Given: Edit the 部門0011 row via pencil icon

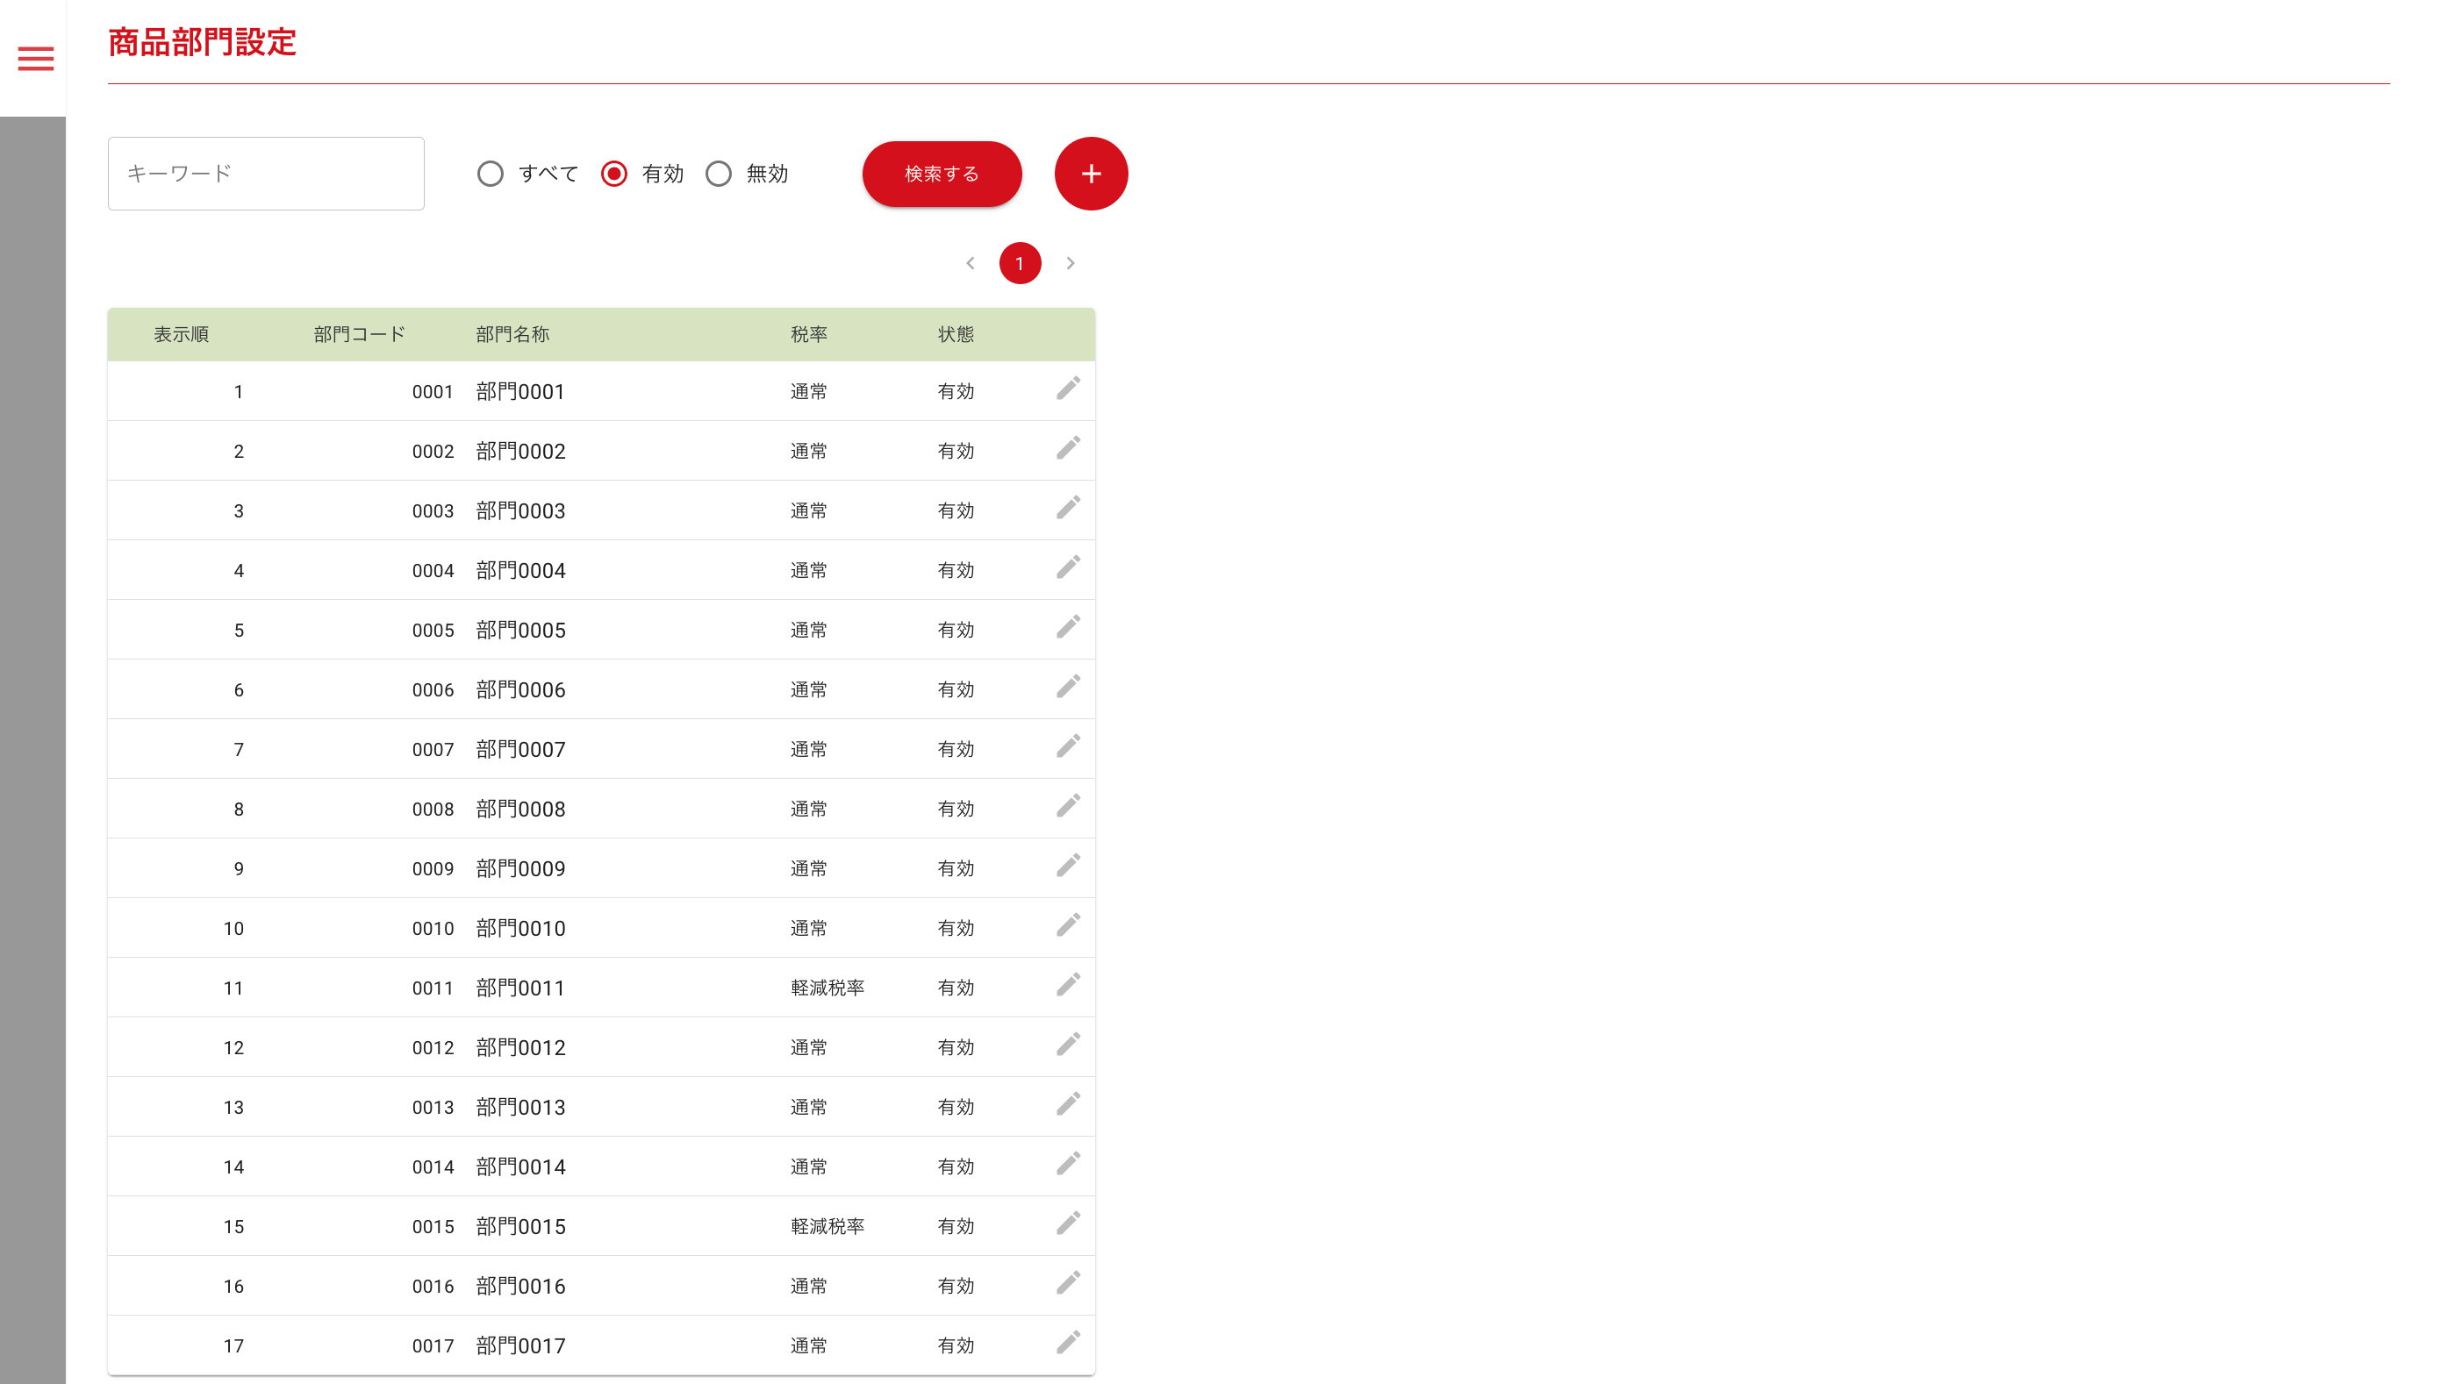Looking at the screenshot, I should tap(1067, 985).
